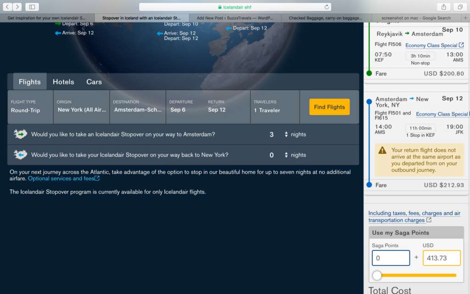Click the 'Use my Saga Points' header
This screenshot has height=294, width=470.
[416, 233]
